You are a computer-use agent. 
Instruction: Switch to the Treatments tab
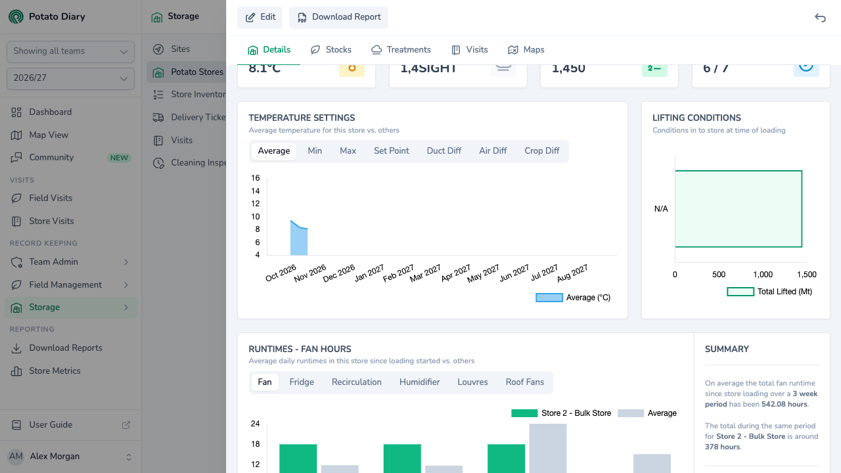pos(401,50)
